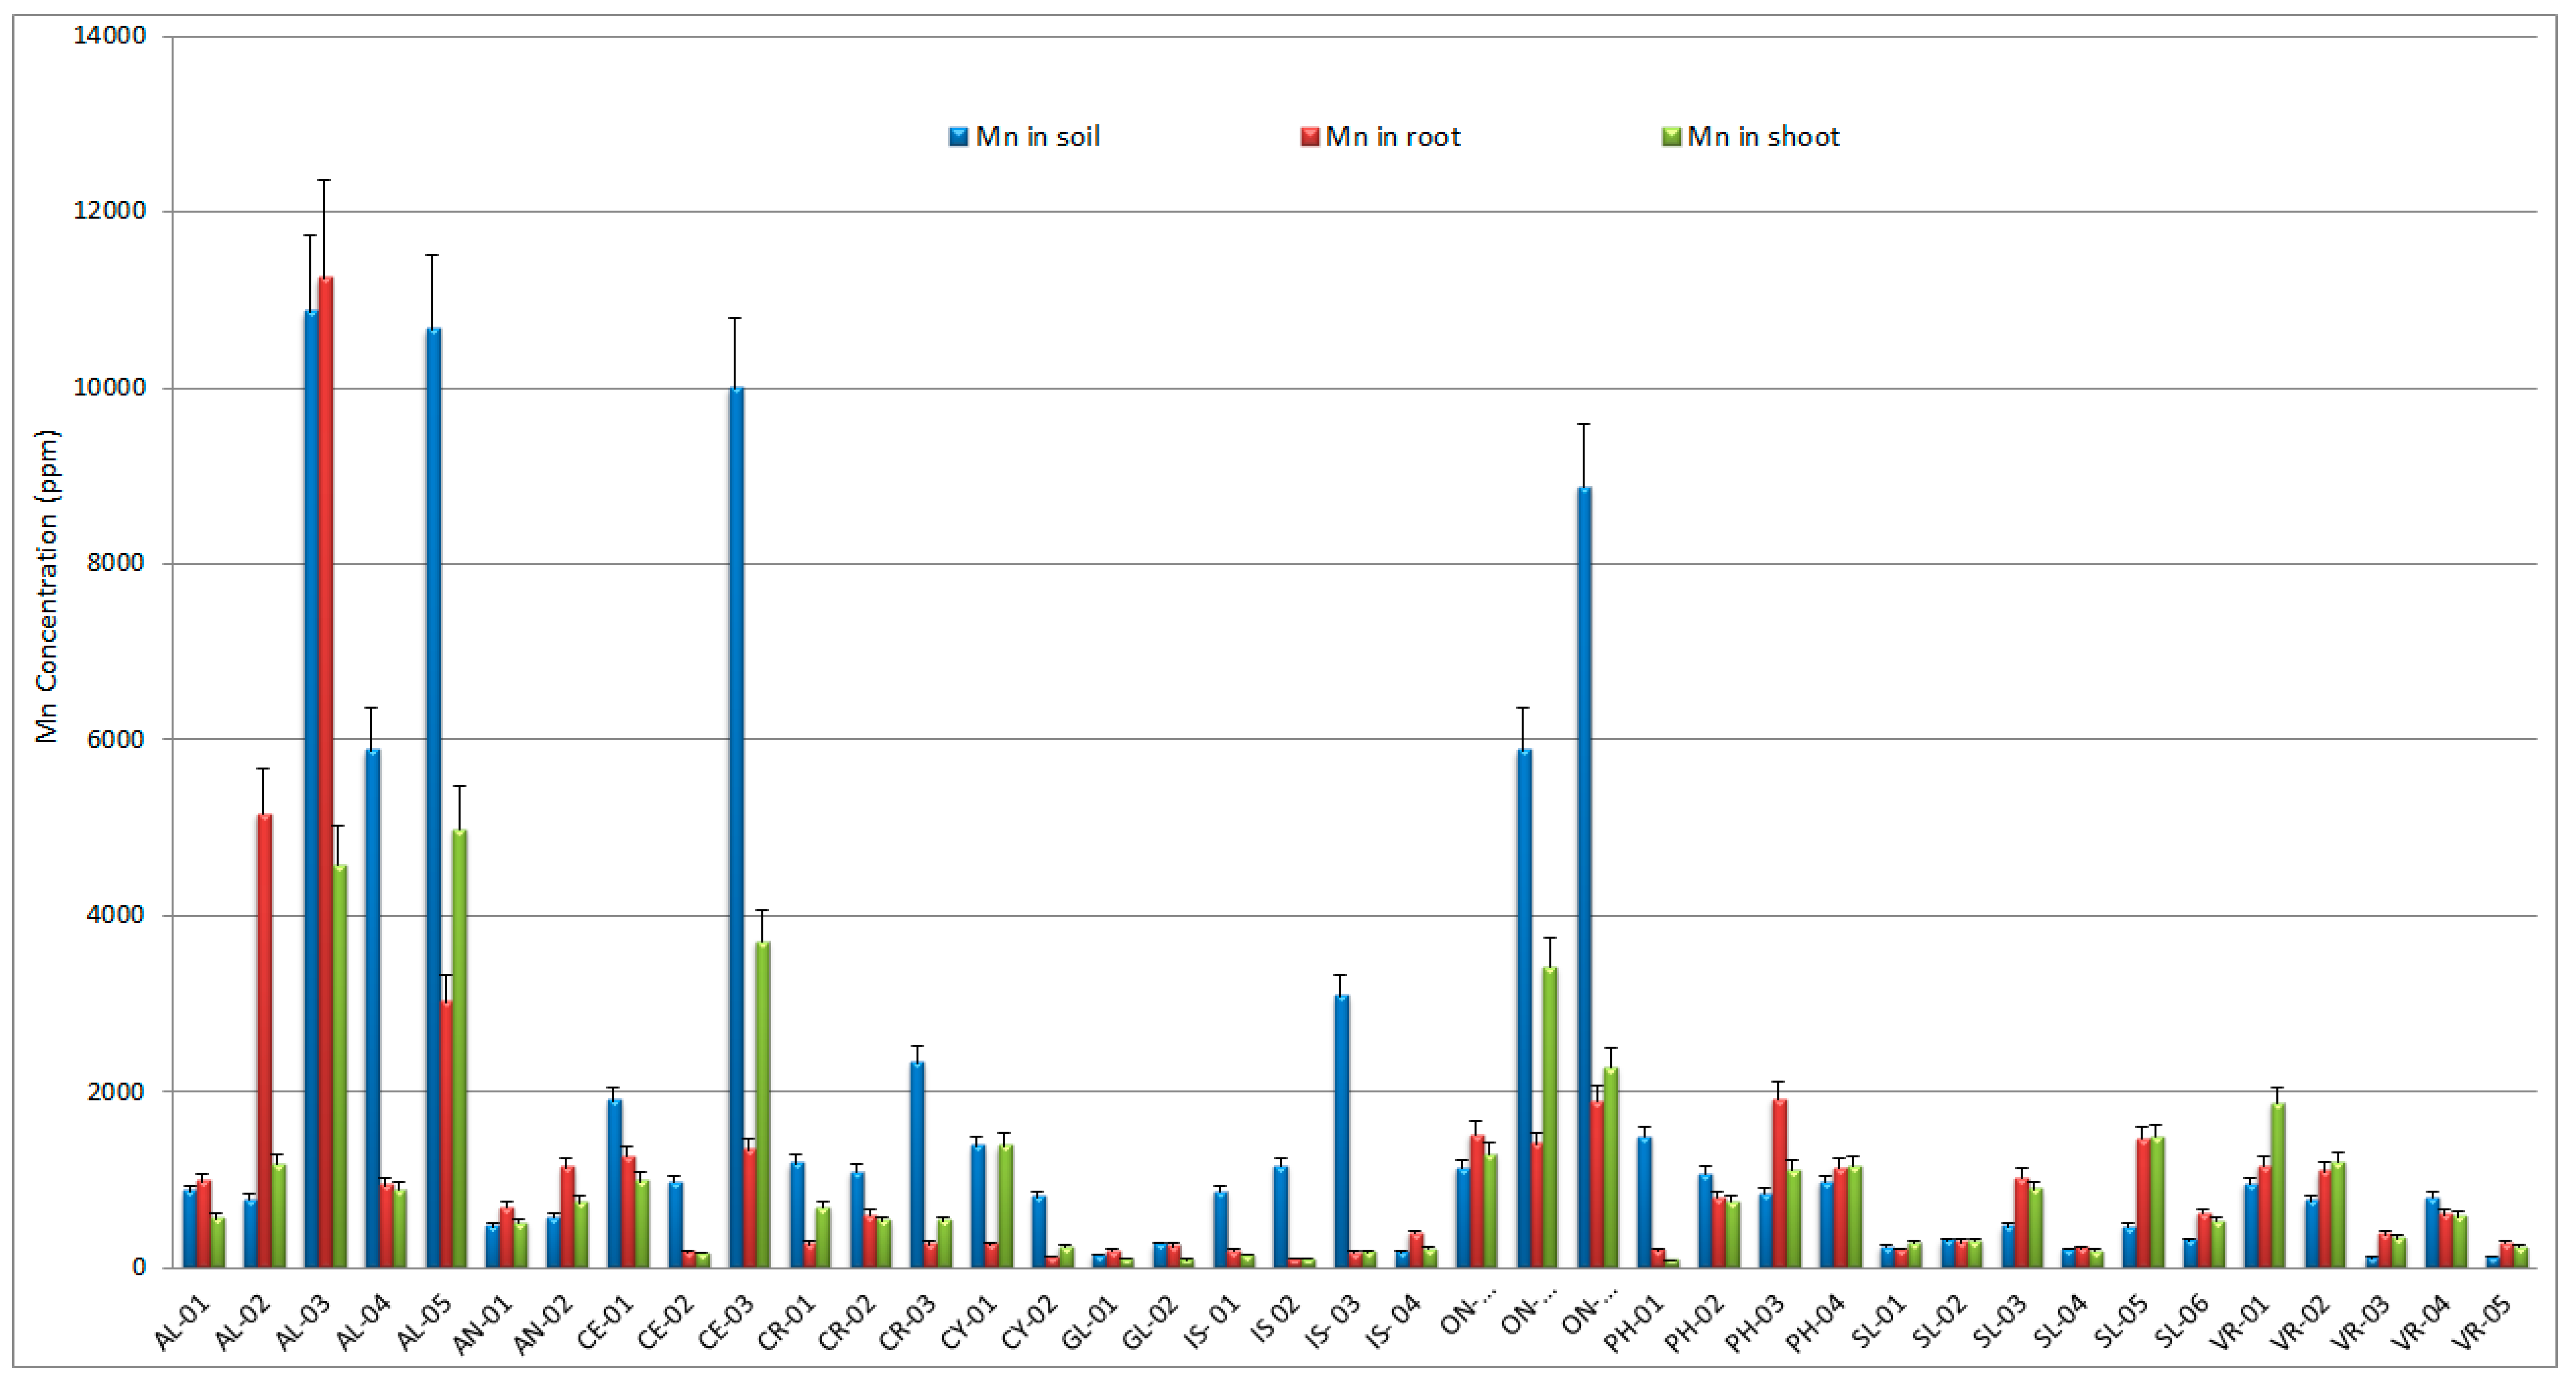
Task: Select the 'Mn in shoot' legend text
Action: click(x=1763, y=137)
